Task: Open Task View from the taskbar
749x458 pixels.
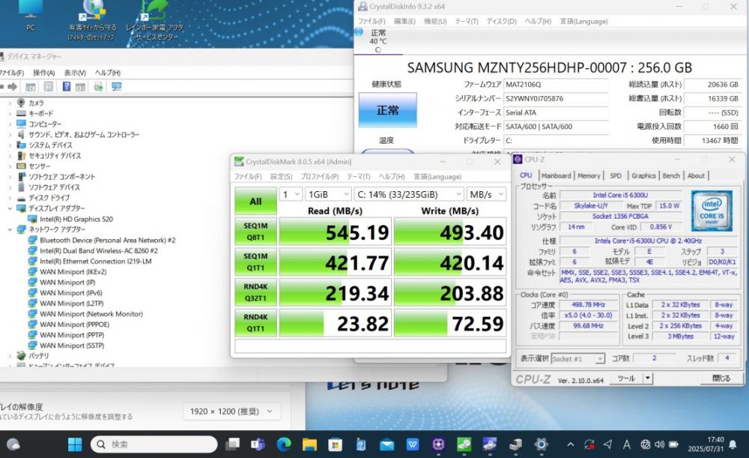Action: (x=233, y=445)
